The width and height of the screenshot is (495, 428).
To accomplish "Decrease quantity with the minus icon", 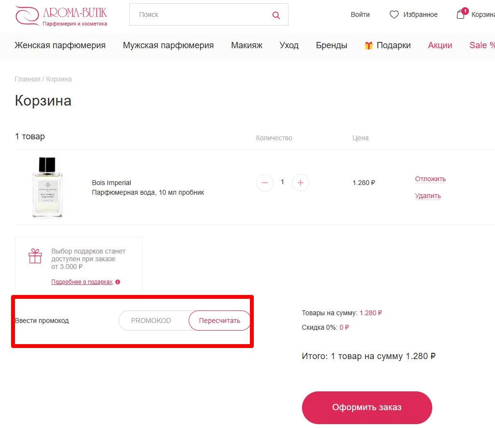I will (264, 183).
